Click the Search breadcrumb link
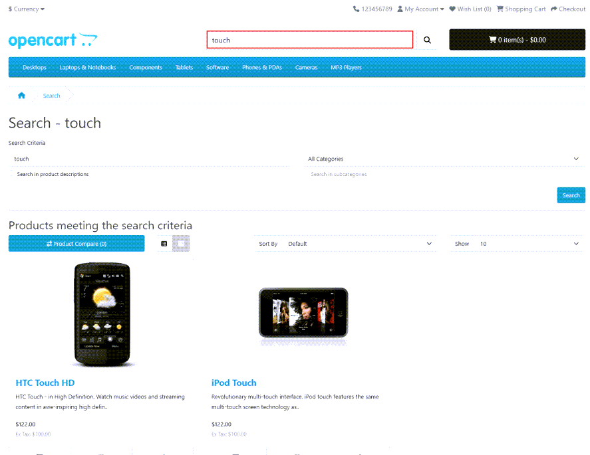This screenshot has width=590, height=455. pyautogui.click(x=51, y=96)
